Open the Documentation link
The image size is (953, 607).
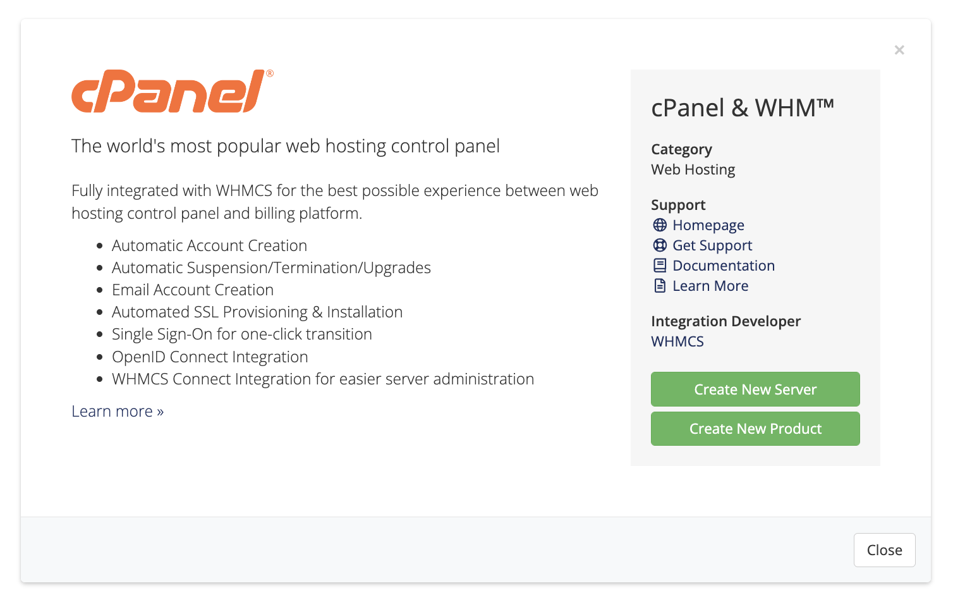tap(724, 266)
